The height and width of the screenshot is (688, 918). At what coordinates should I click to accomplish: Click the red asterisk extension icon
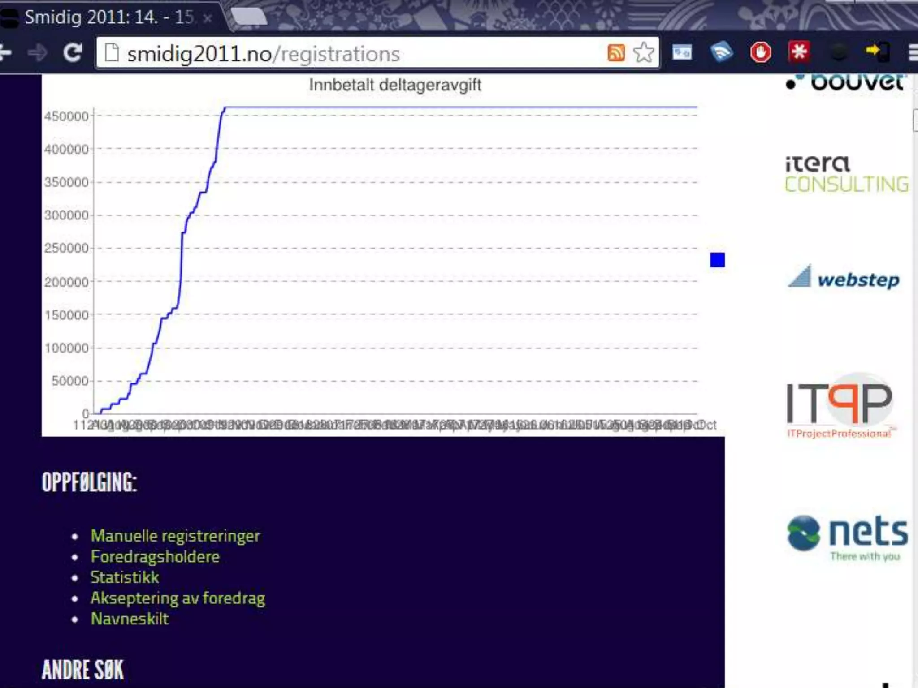point(799,52)
